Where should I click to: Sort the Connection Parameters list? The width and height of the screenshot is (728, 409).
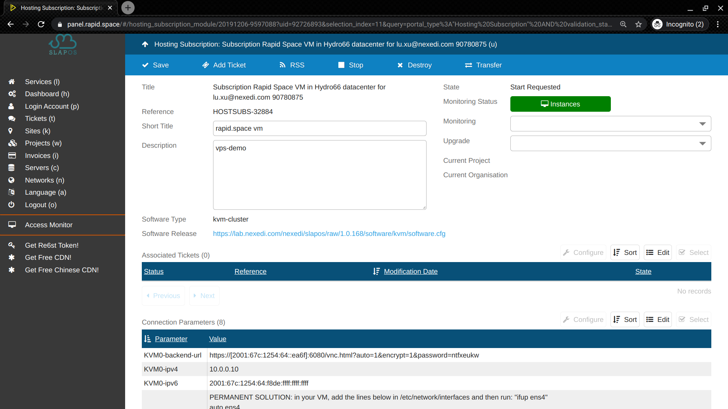[x=625, y=320]
